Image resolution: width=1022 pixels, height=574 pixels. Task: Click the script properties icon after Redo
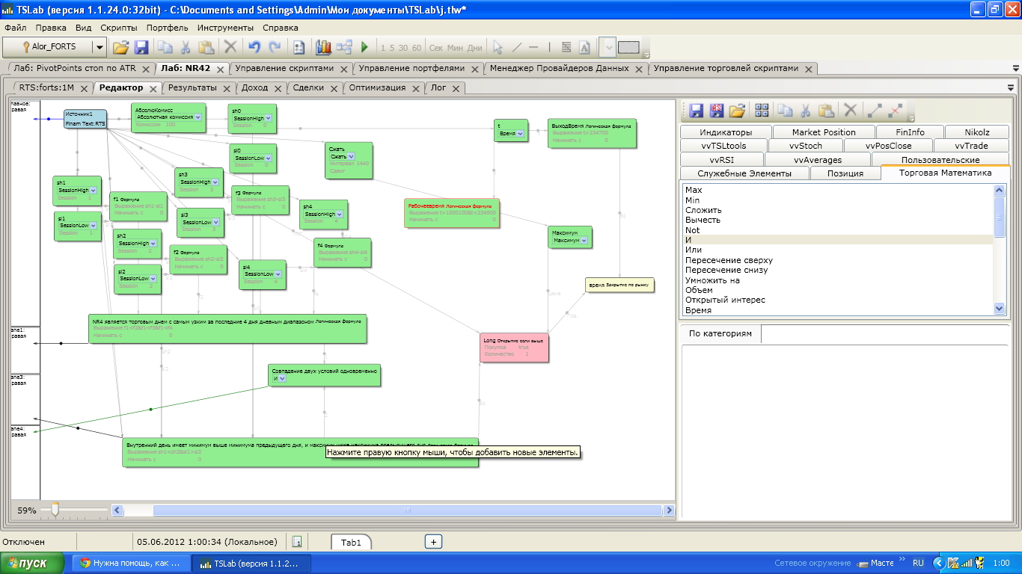pyautogui.click(x=299, y=47)
